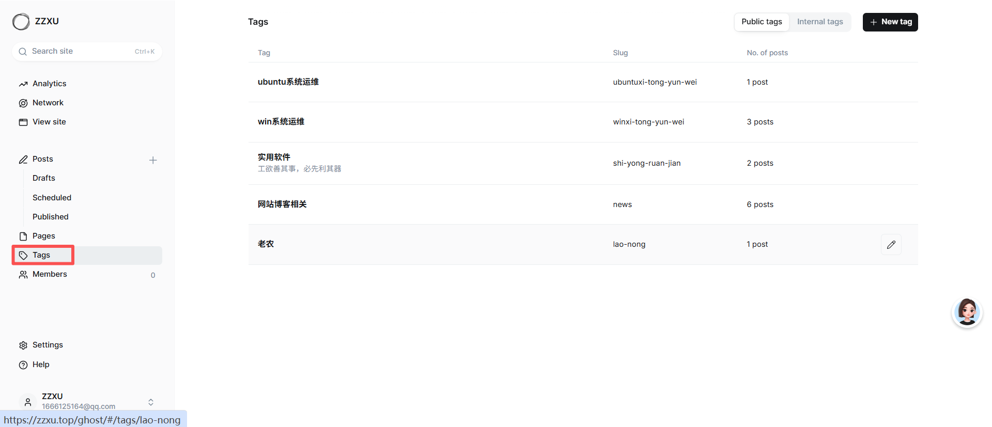Focus the Search site field
The image size is (992, 427).
coord(87,52)
